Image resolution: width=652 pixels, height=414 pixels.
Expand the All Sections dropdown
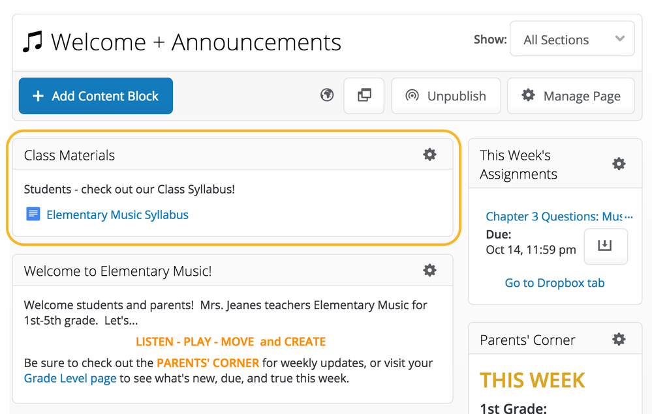click(x=572, y=39)
